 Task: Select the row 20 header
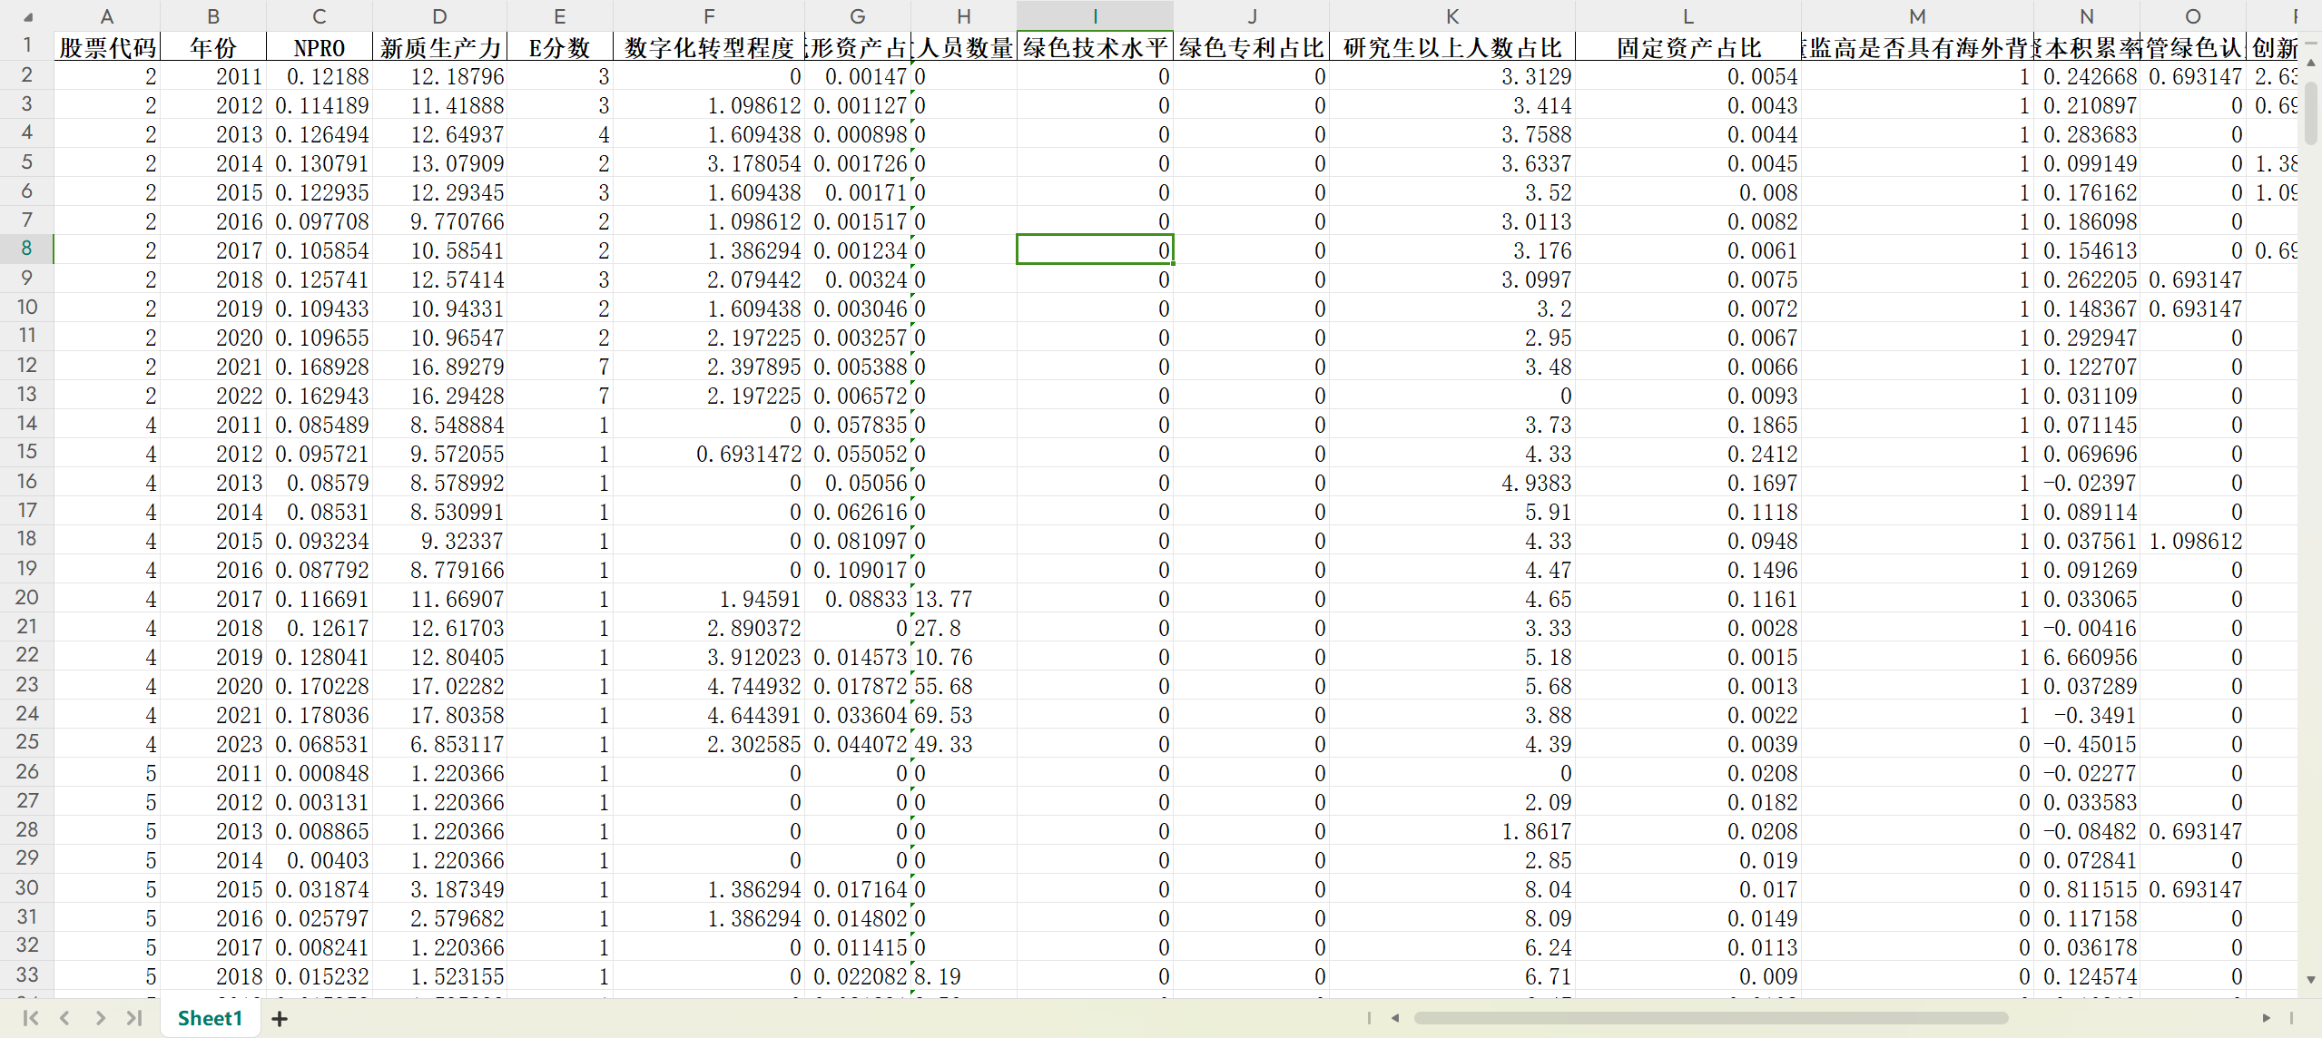(x=26, y=598)
